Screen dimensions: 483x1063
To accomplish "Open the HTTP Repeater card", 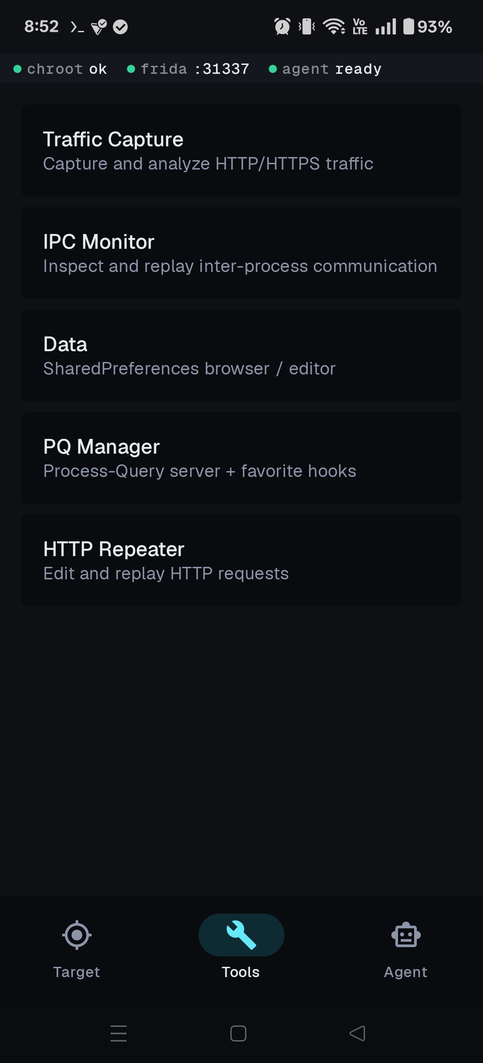I will pyautogui.click(x=241, y=560).
